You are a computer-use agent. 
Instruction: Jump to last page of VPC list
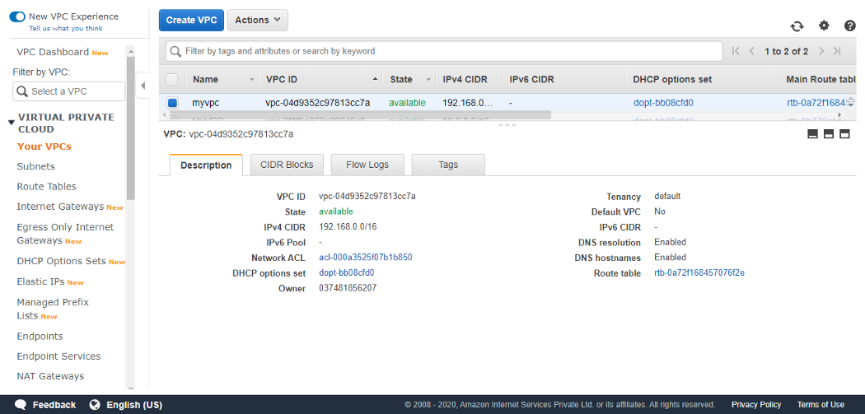pos(837,51)
